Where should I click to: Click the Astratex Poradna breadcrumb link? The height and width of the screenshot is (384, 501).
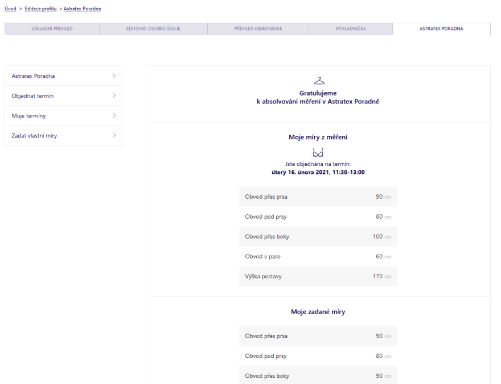(82, 9)
